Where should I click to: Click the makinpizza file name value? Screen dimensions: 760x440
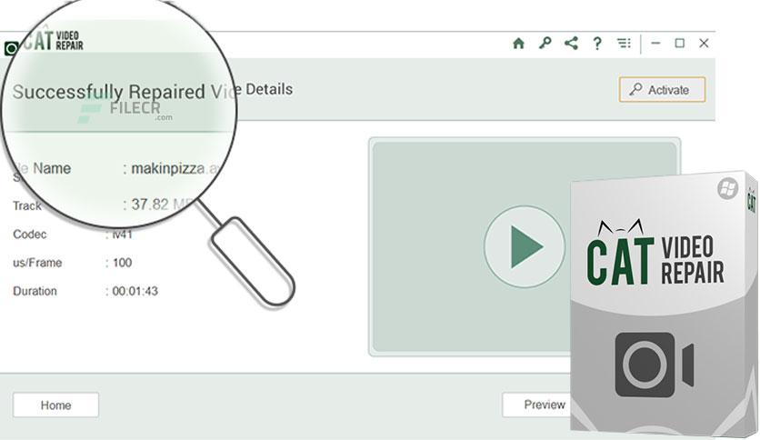174,168
